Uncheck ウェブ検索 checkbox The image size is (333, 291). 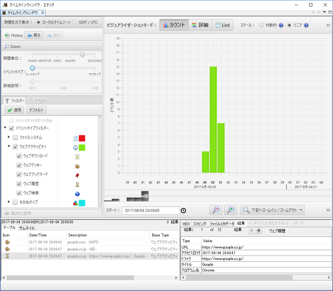[19, 193]
